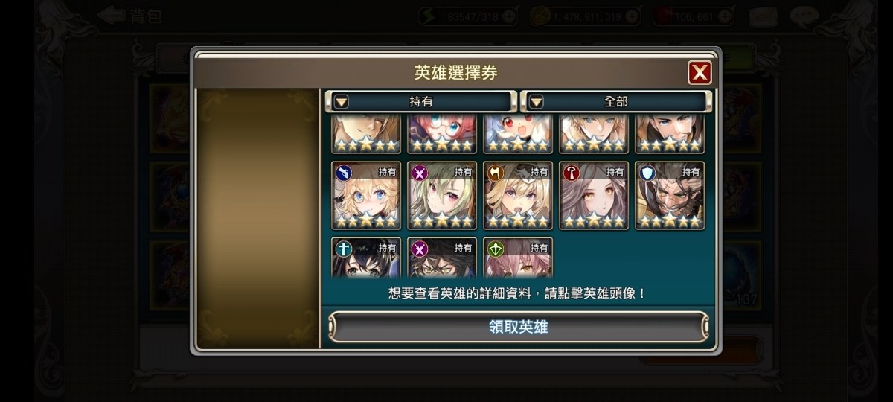
Task: Select the black-haired hero with cross icon
Action: tap(366, 258)
